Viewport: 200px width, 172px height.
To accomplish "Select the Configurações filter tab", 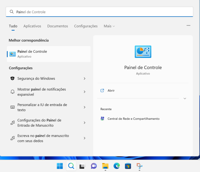I will coord(86,26).
